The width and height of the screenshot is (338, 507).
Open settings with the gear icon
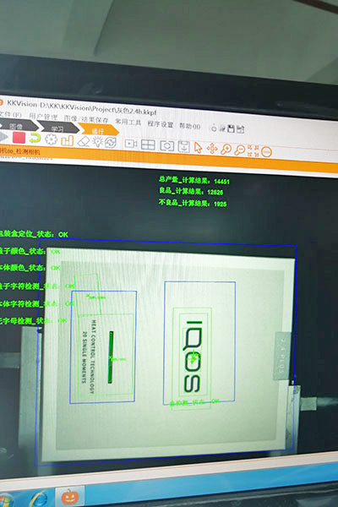(x=51, y=139)
